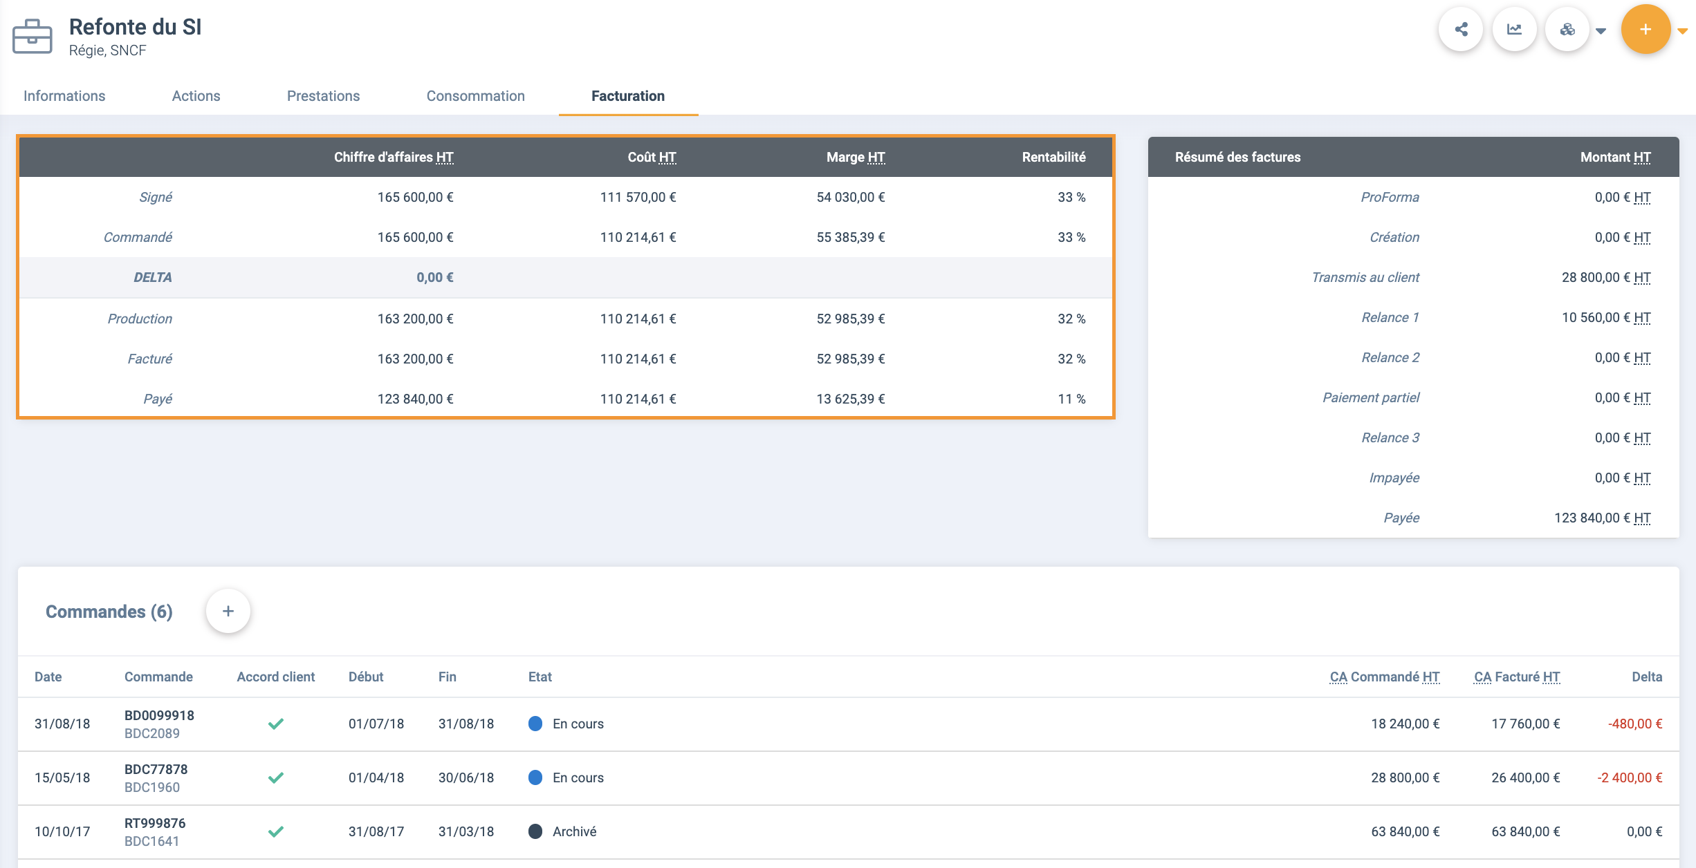
Task: Open commande RT999876
Action: click(155, 823)
